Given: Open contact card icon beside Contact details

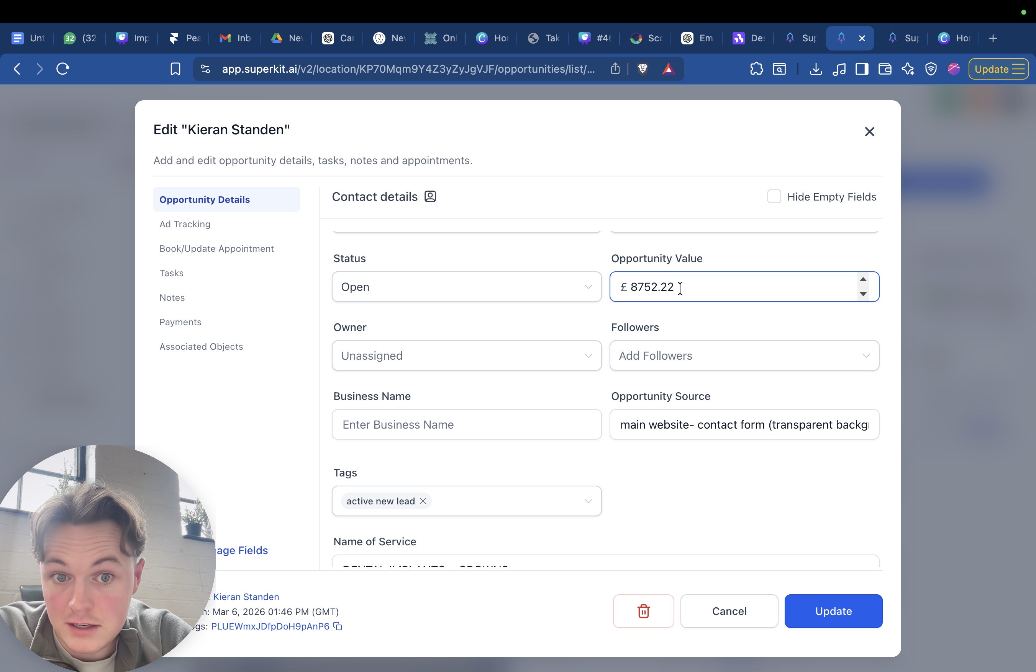Looking at the screenshot, I should pos(430,196).
